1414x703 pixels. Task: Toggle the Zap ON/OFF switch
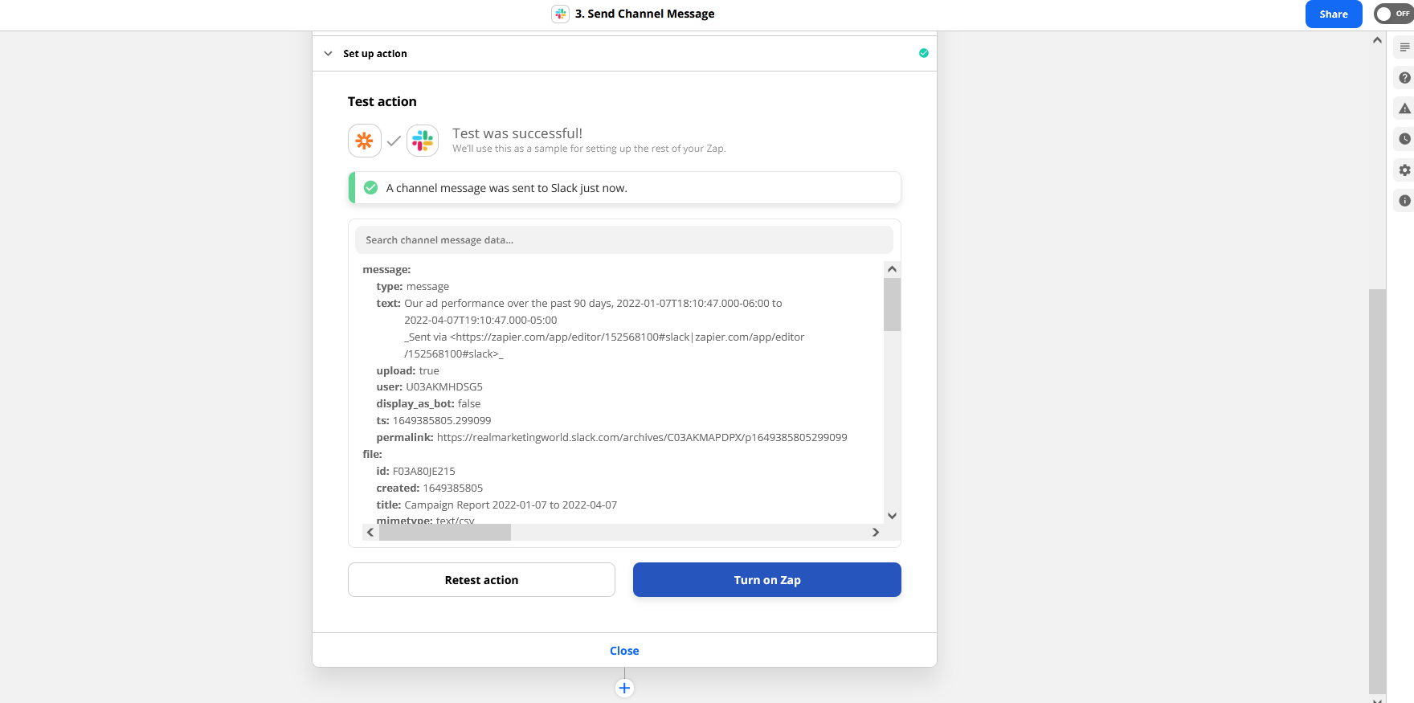tap(1393, 14)
